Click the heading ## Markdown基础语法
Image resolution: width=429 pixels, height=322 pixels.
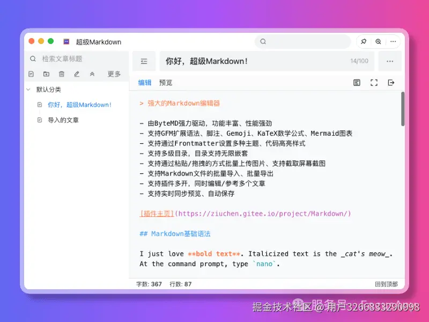pos(175,233)
